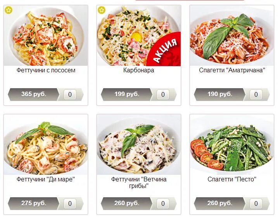
Task: Open the Спагетти "Аматричана" photo
Action: click(x=232, y=36)
